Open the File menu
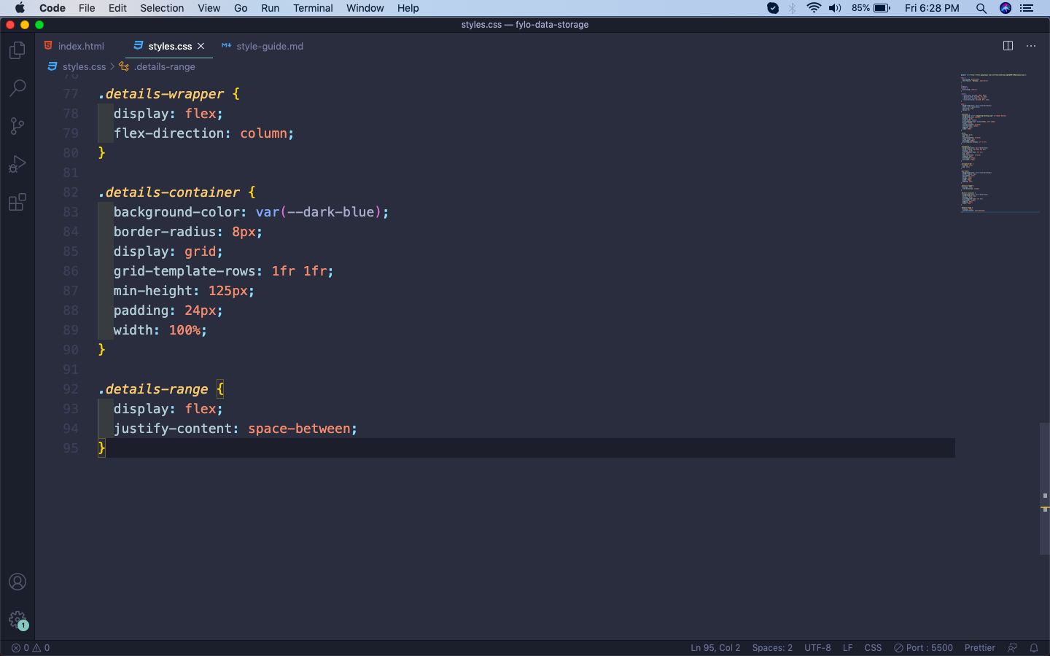This screenshot has width=1050, height=656. [87, 8]
